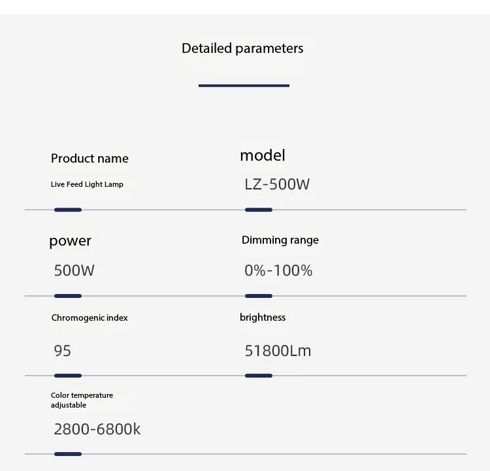Select the Product name label
The height and width of the screenshot is (471, 490).
[90, 158]
